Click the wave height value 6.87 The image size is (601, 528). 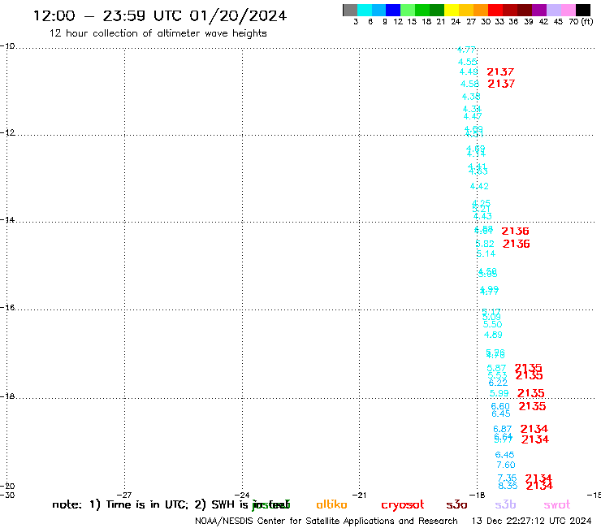point(503,429)
